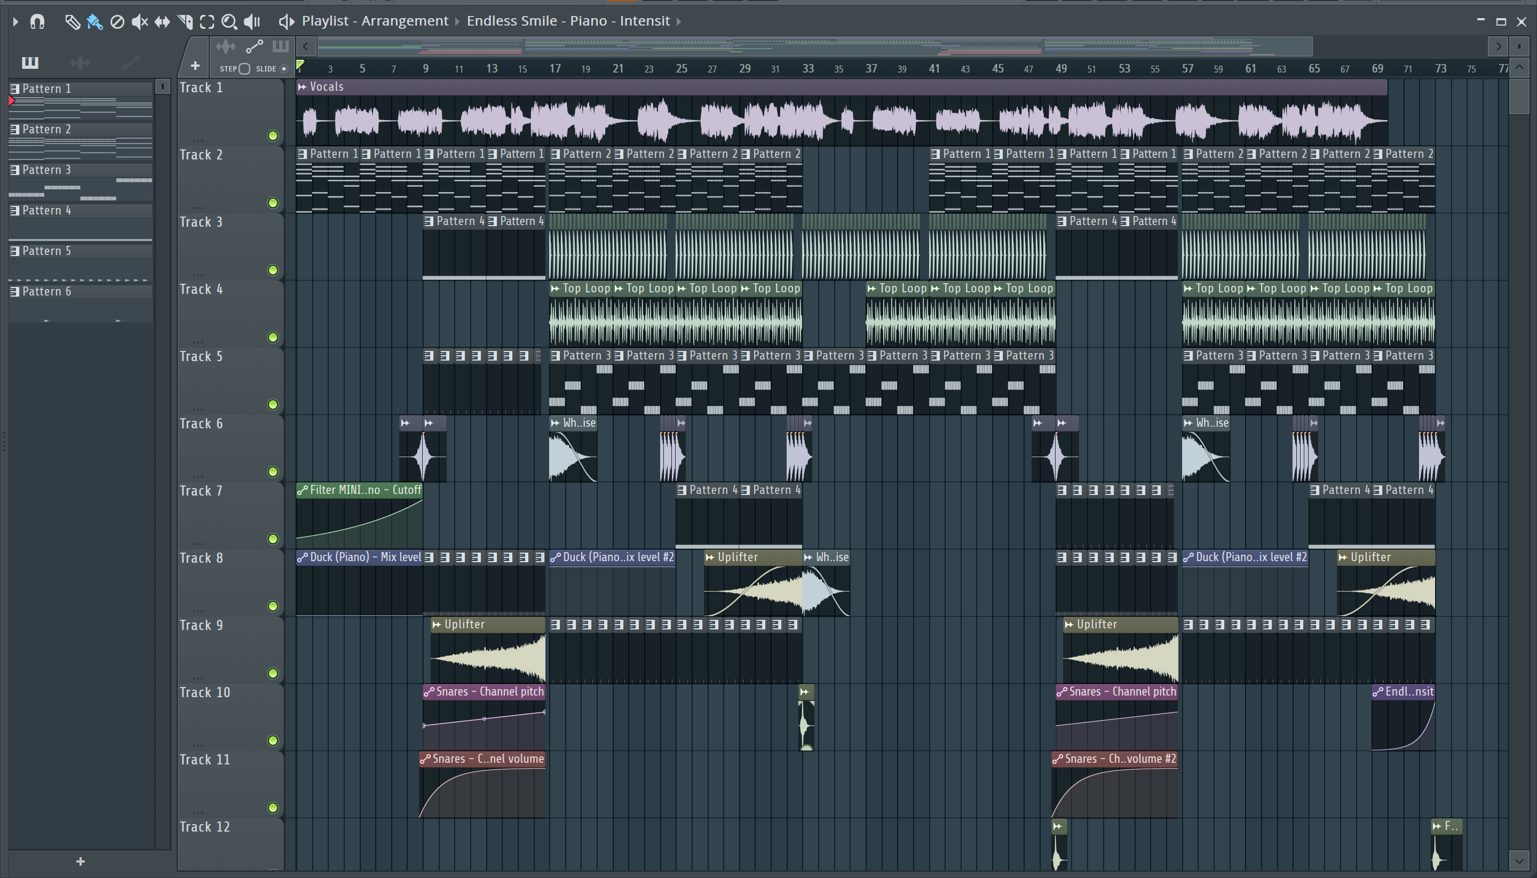Toggle the magnet snap tool
The image size is (1537, 878).
pyautogui.click(x=37, y=22)
